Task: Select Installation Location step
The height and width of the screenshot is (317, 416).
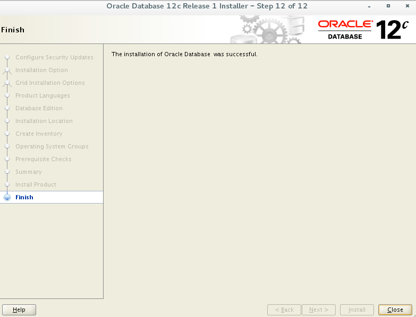Action: click(x=44, y=121)
